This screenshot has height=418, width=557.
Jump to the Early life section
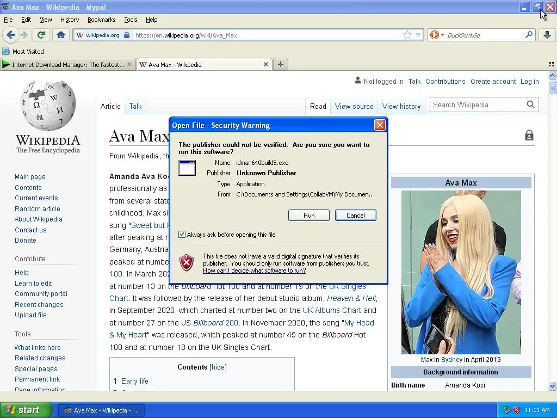135,381
